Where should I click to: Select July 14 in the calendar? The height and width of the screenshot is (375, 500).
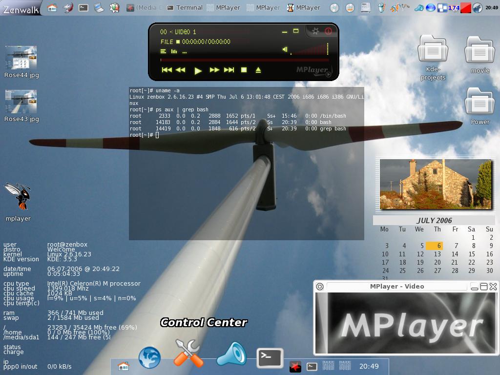[x=455, y=254]
